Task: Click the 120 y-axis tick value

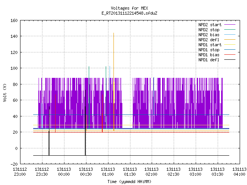Action: click(14, 52)
